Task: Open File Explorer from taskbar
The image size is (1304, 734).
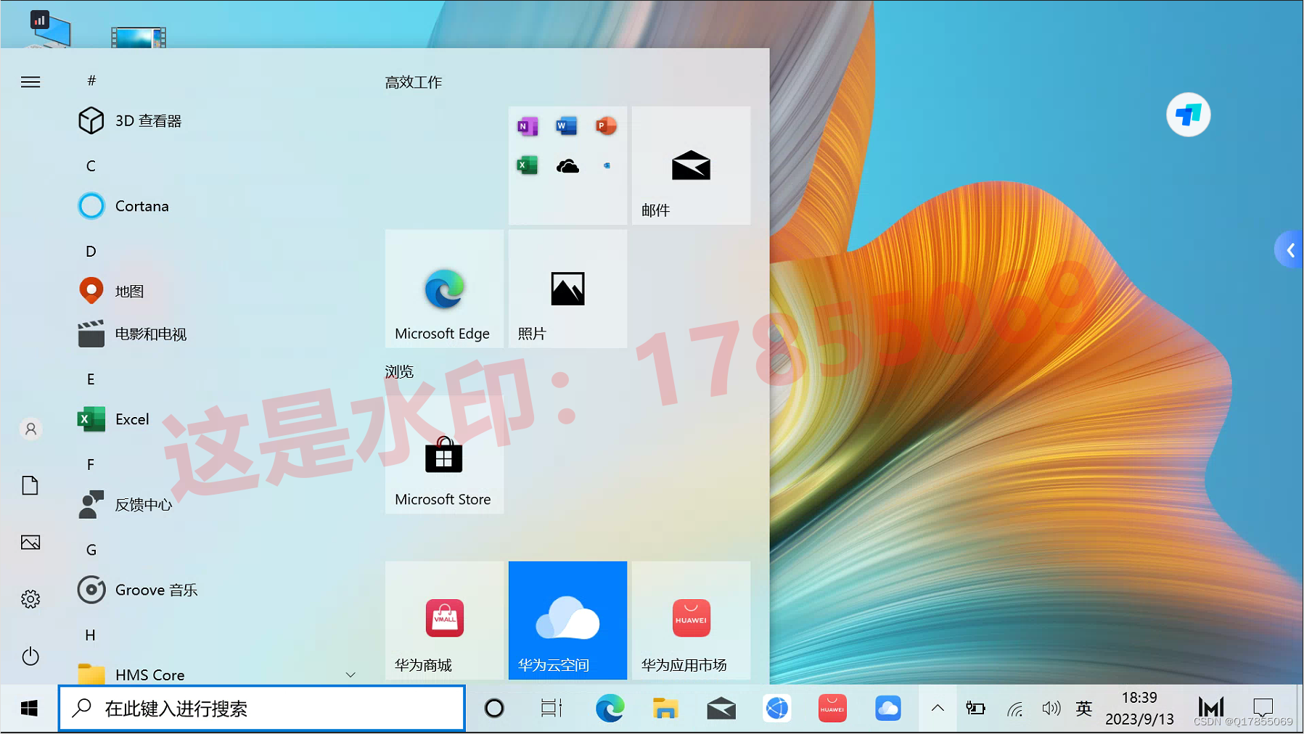Action: [665, 709]
